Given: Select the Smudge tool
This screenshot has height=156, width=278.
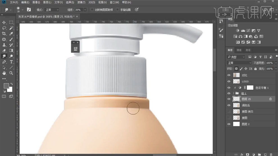Looking at the screenshot, I should coord(4,56).
